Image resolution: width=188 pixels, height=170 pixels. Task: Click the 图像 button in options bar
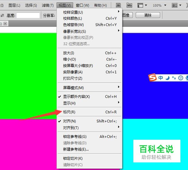(x=127, y=15)
